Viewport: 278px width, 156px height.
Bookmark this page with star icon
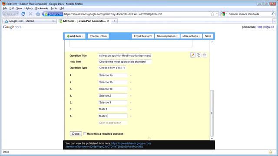click(212, 14)
